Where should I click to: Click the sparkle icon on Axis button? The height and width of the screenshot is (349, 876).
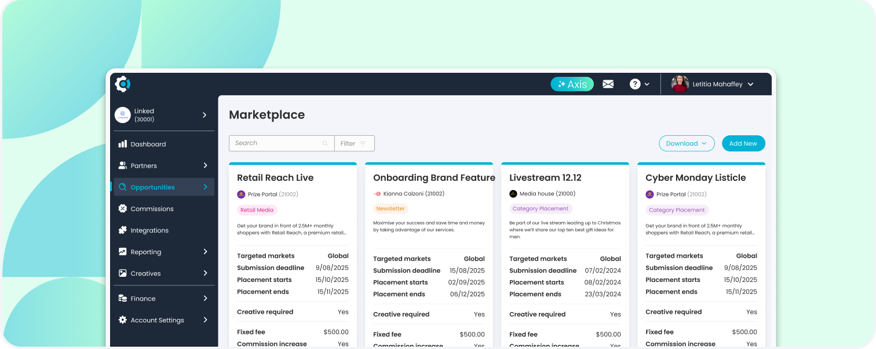click(561, 84)
